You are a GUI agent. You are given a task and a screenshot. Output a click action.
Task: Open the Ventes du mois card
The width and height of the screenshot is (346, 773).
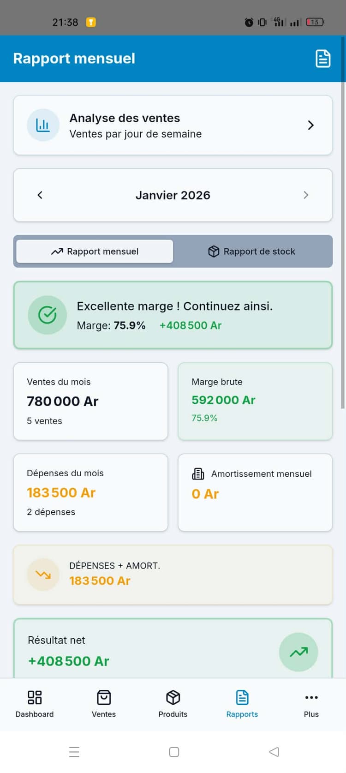click(x=90, y=401)
